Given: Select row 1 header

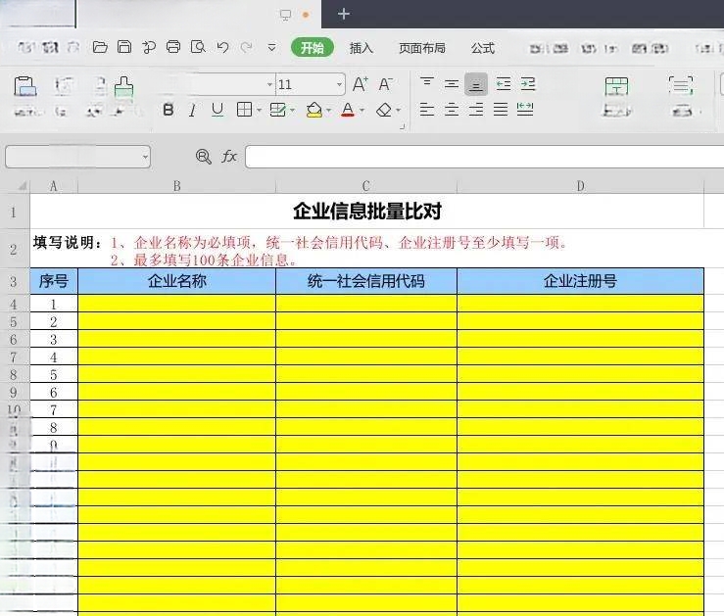Looking at the screenshot, I should pyautogui.click(x=14, y=213).
